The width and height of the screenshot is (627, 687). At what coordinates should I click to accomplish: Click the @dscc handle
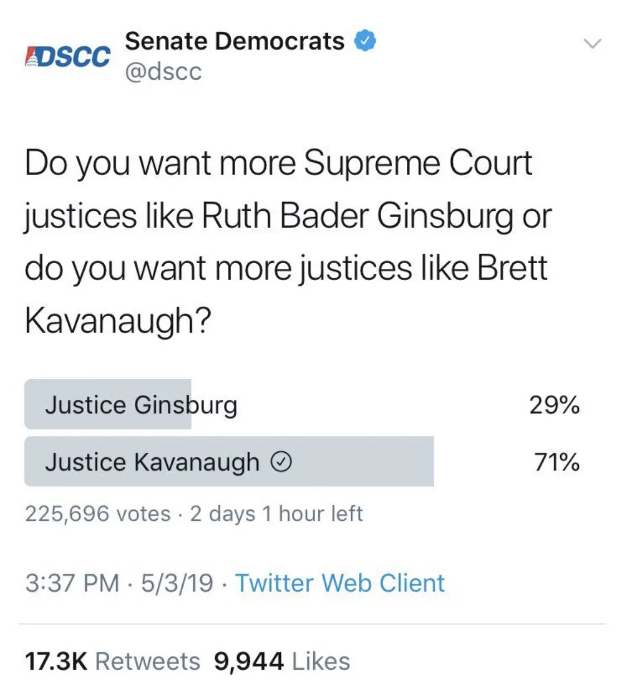tap(163, 71)
